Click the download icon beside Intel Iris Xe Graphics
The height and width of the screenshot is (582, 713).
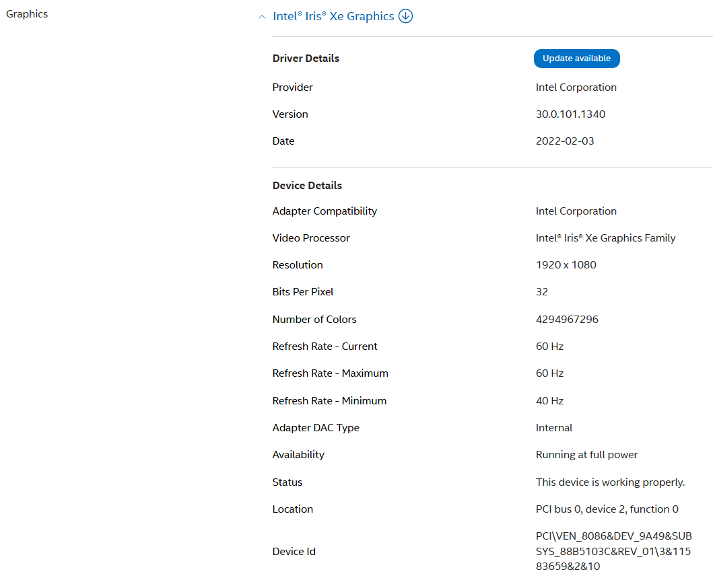(x=405, y=16)
